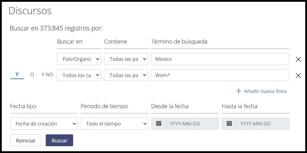The width and height of the screenshot is (307, 153).
Task: Focus the search field containing Wom*
Action: coord(220,75)
